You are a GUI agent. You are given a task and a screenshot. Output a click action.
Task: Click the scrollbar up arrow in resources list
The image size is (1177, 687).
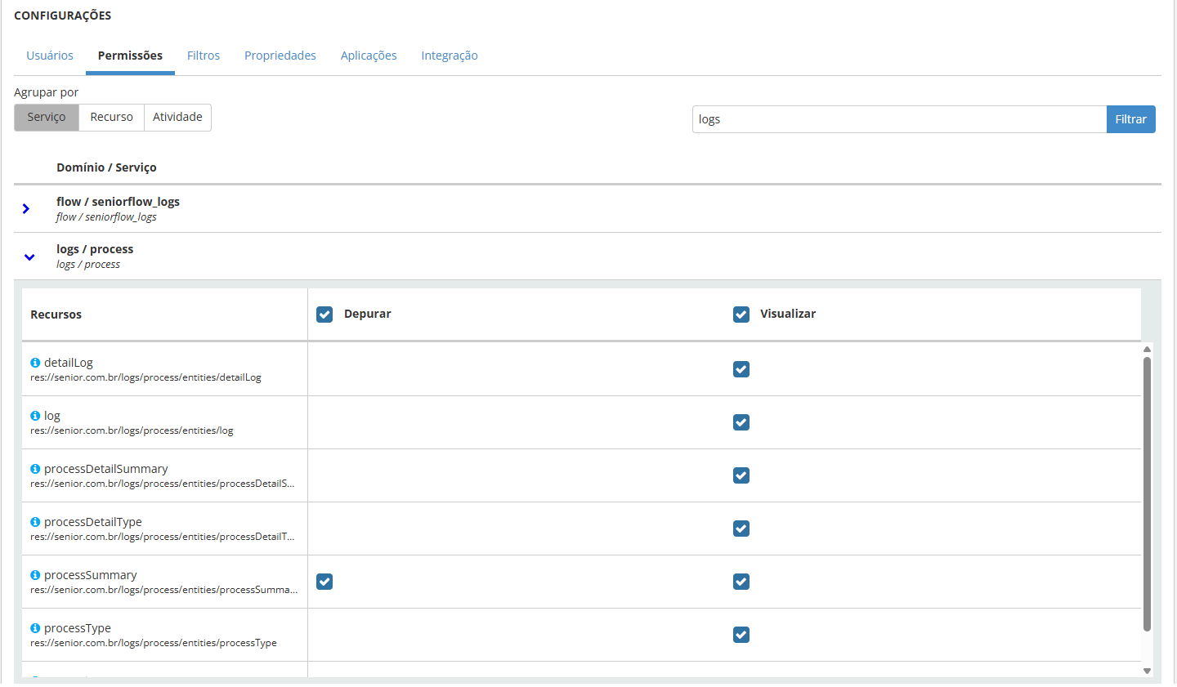[x=1147, y=350]
